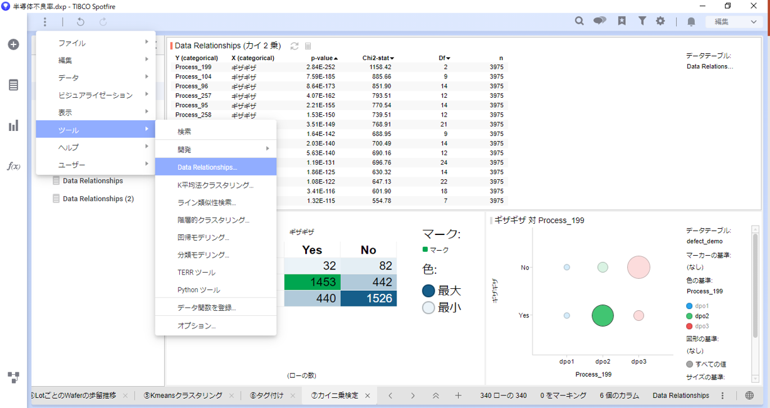Open the search magnifier icon in toolbar
Screen dimensions: 770x408
click(580, 21)
